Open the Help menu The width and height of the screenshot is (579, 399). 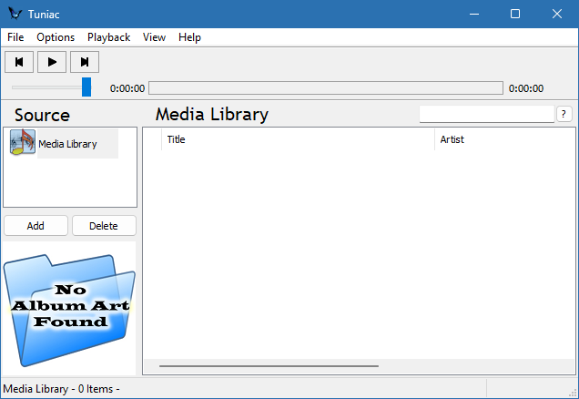click(x=189, y=37)
